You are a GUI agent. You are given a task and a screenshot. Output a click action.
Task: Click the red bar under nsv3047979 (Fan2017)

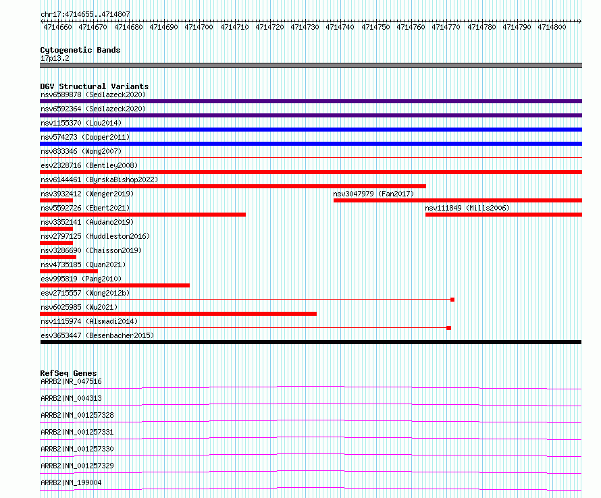coord(458,200)
